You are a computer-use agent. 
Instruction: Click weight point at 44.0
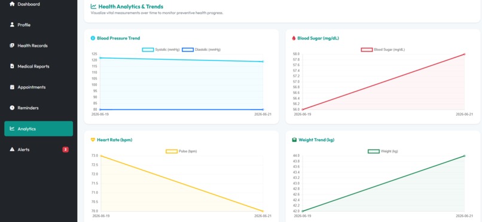(x=464, y=156)
